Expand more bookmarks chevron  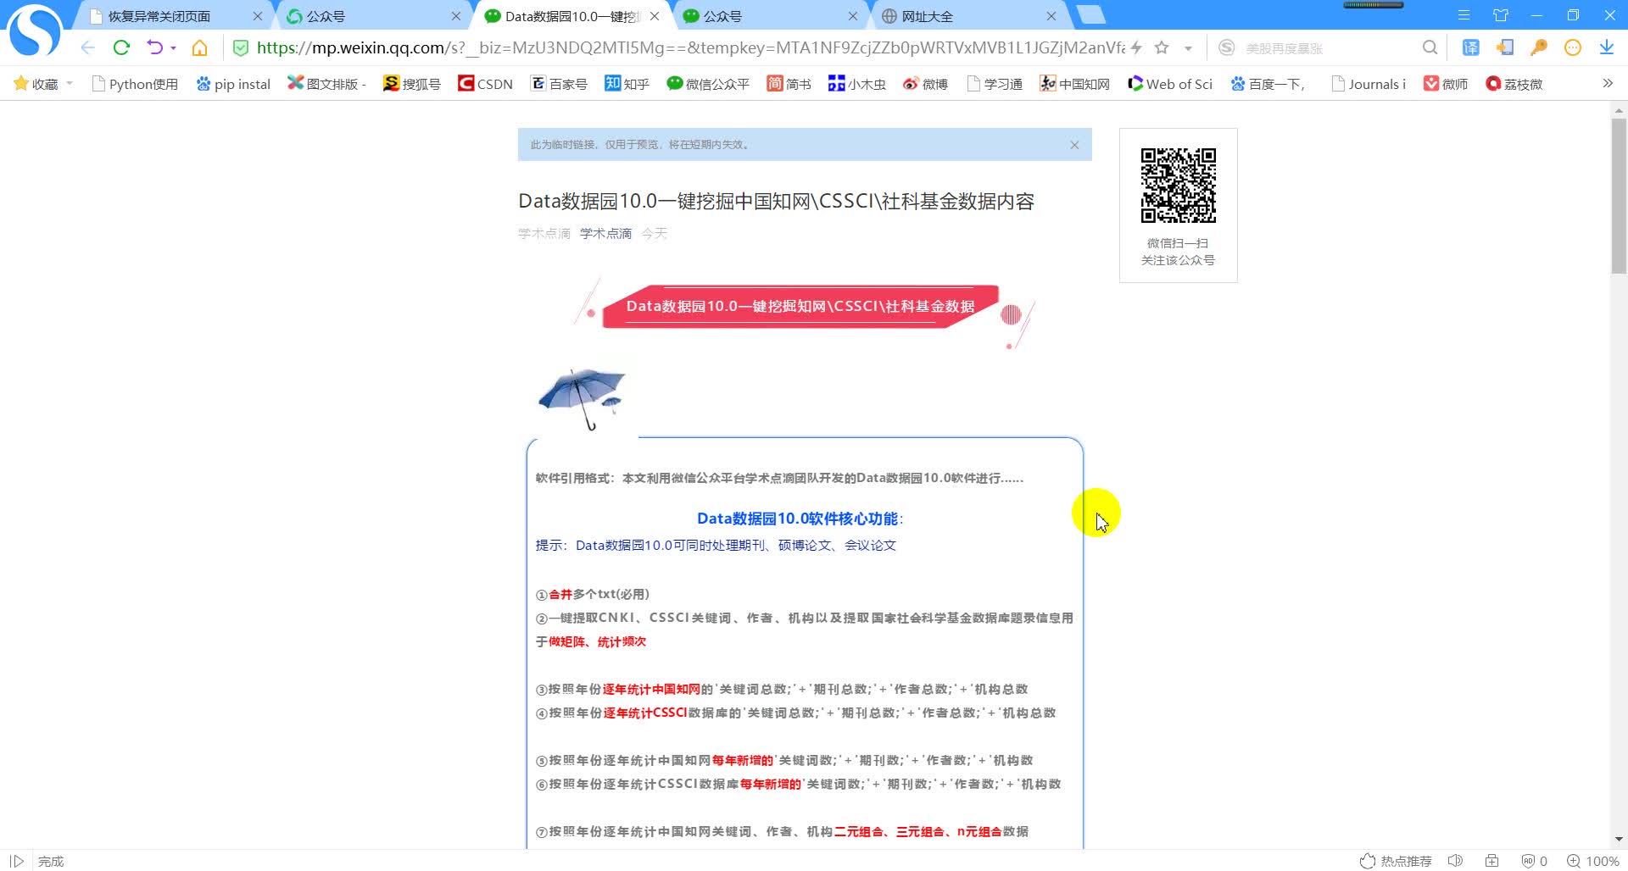click(x=1608, y=83)
